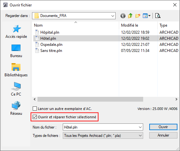Uncheck Ouvrir et réparer fichier sélectionné

tap(35, 117)
